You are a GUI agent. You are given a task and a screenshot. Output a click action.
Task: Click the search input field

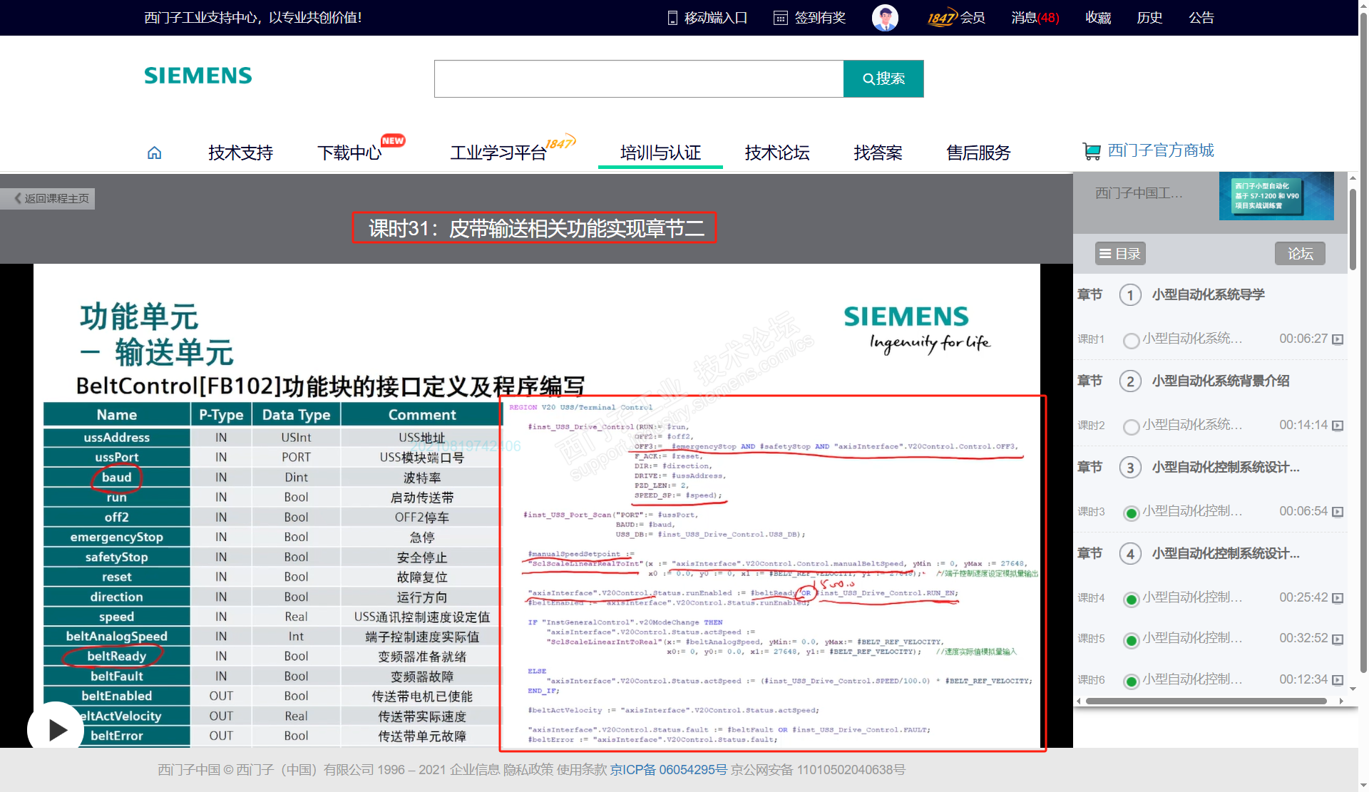click(638, 78)
